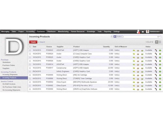The height and width of the screenshot is (122, 163).
Task: Open the Sales menu
Action: [x=14, y=32]
